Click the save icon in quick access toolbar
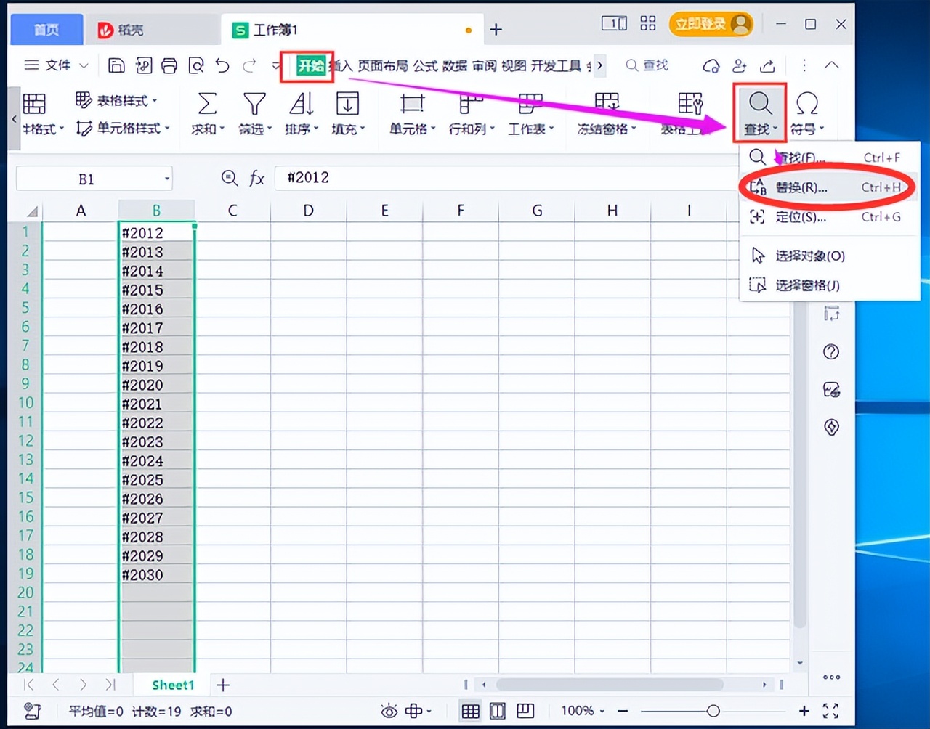This screenshot has width=930, height=729. [x=116, y=65]
